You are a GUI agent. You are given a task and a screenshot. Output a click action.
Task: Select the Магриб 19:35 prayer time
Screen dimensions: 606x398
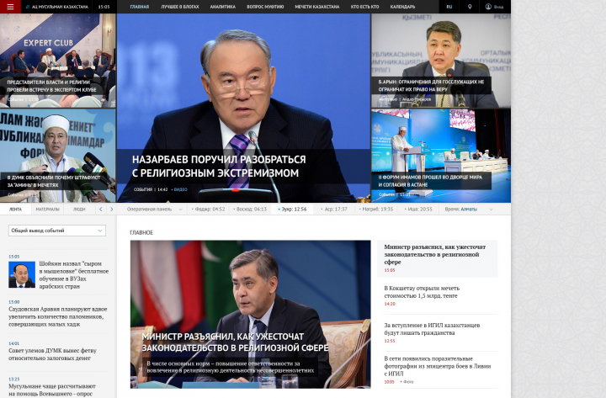[376, 209]
